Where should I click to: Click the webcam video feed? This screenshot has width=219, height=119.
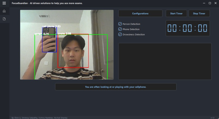(x=67, y=45)
